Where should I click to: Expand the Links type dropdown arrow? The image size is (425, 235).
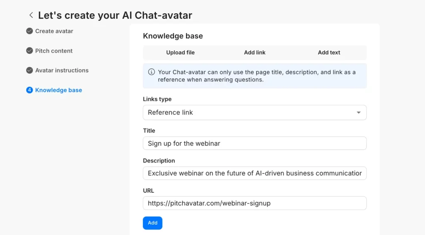359,113
